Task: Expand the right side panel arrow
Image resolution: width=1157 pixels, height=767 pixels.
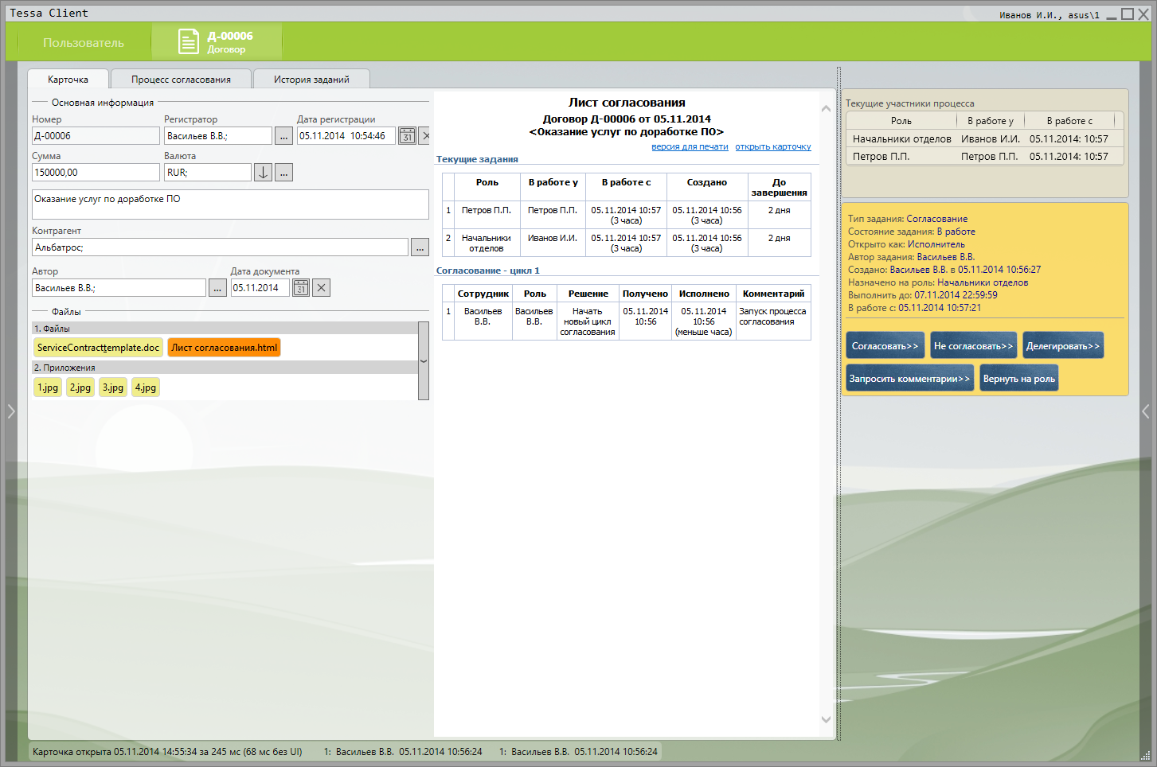Action: tap(1145, 411)
